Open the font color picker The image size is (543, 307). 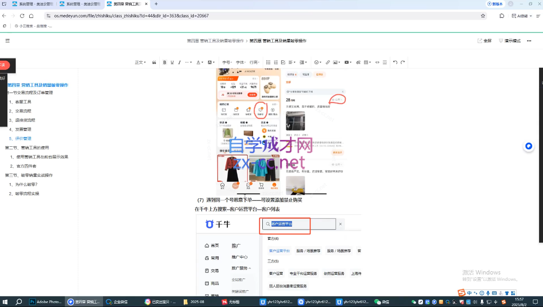click(x=199, y=62)
